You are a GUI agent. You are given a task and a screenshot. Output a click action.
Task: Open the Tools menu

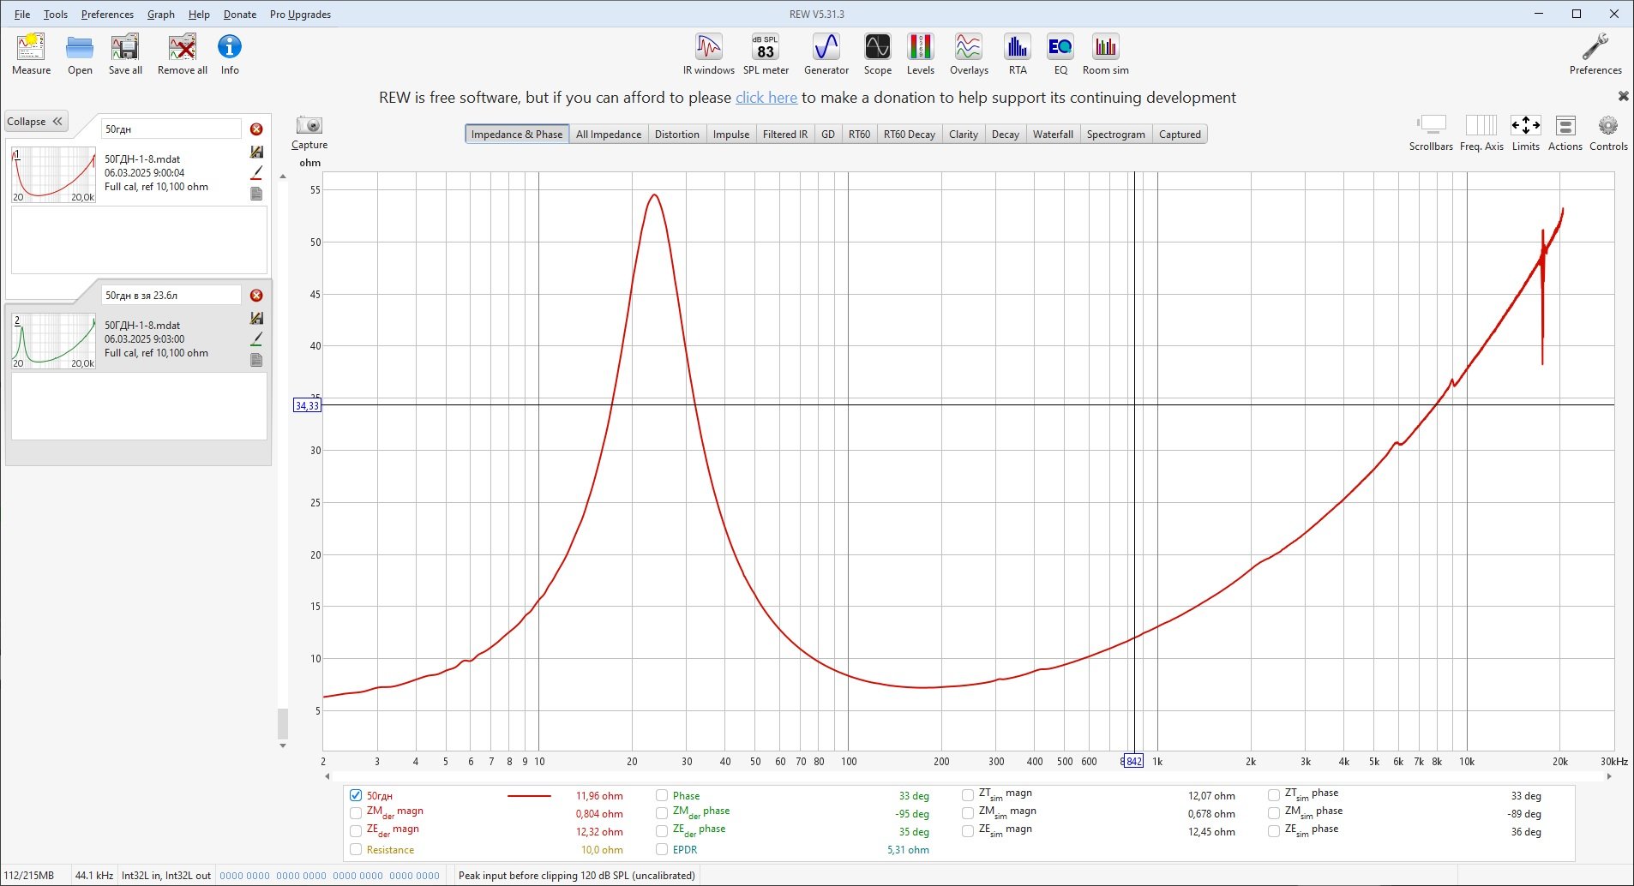pos(56,15)
